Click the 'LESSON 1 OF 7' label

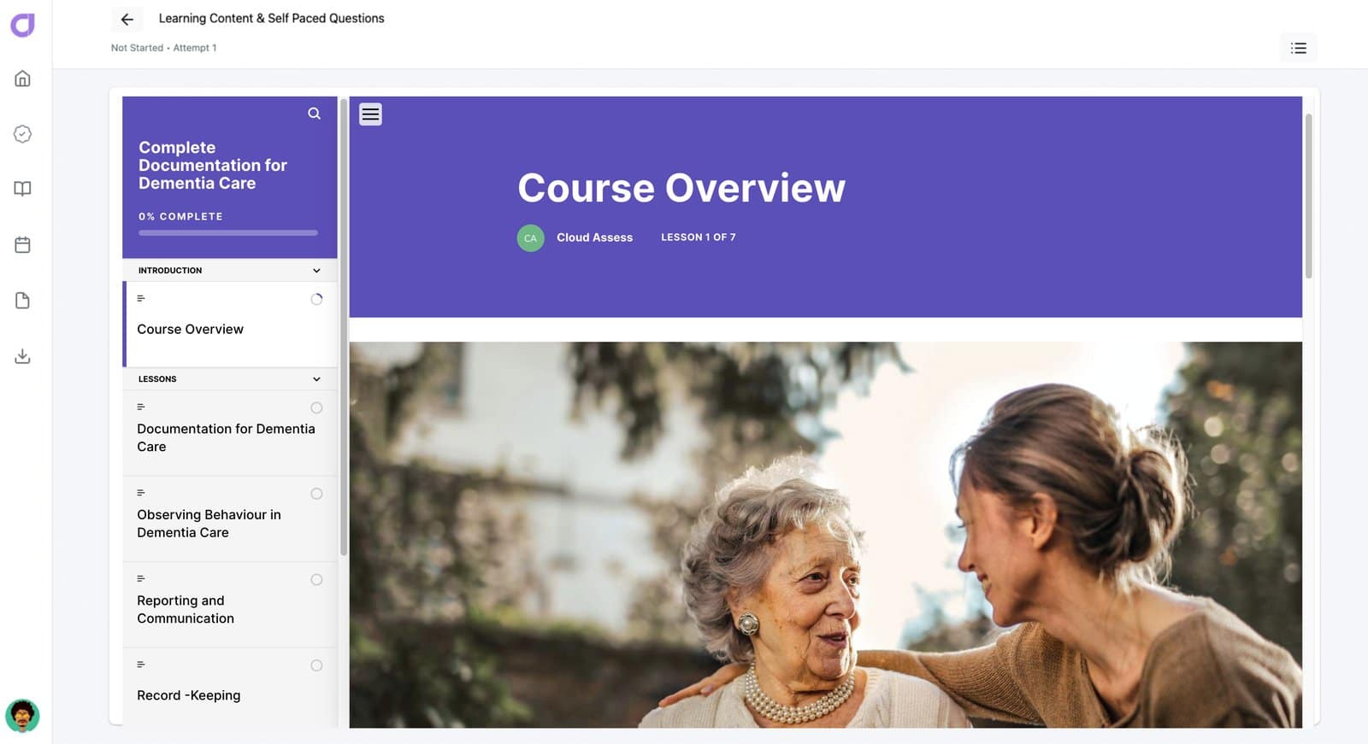point(698,237)
